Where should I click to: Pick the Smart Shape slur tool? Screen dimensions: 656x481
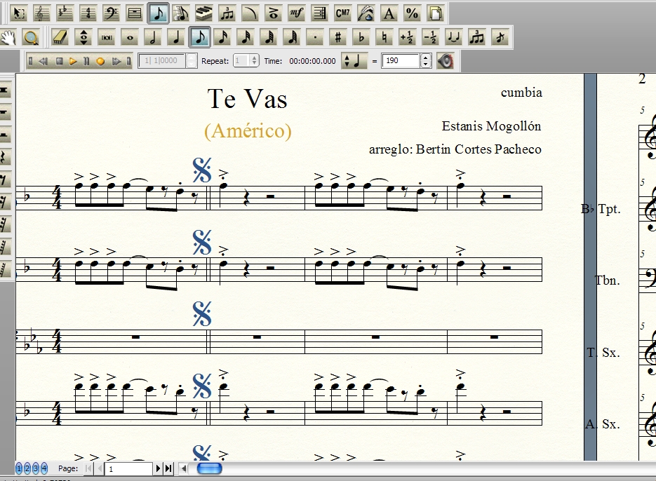pyautogui.click(x=250, y=13)
